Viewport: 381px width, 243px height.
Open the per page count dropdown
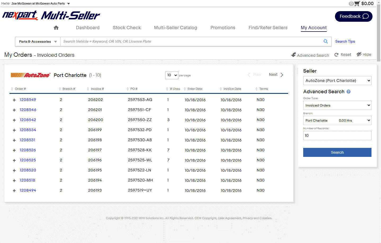pyautogui.click(x=171, y=75)
